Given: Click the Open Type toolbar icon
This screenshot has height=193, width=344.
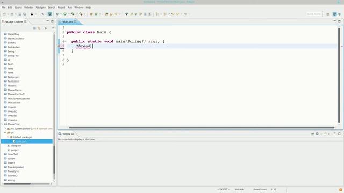Looking at the screenshot, I should pyautogui.click(x=106, y=14).
